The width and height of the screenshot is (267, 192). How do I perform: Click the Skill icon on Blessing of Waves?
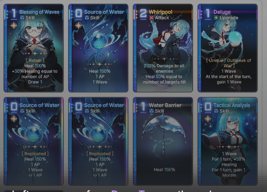coord(22,18)
